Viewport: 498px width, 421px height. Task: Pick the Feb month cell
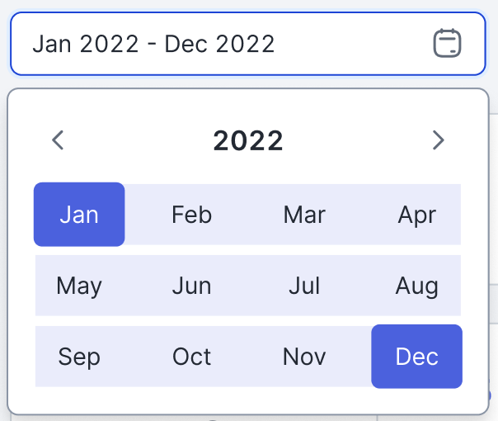click(x=191, y=215)
